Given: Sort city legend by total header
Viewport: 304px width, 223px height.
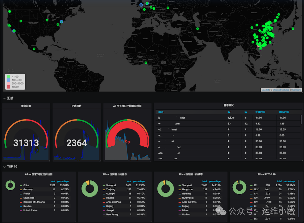Looking at the screenshot, I should tap(205, 181).
